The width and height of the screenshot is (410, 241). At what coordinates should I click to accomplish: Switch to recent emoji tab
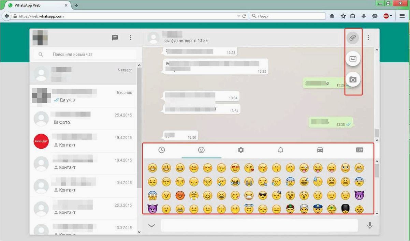[x=162, y=150]
